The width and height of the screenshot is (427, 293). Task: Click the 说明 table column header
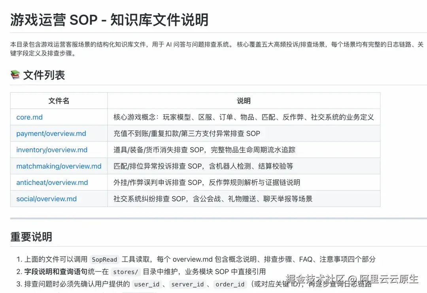[243, 101]
